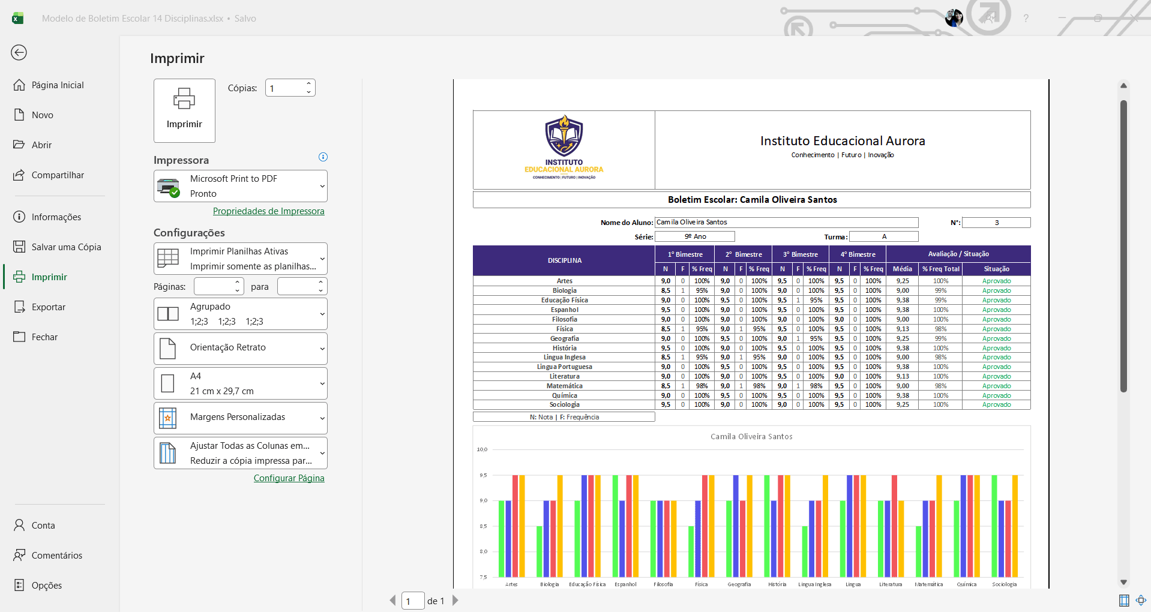Click inside the Cópias number field

(285, 88)
